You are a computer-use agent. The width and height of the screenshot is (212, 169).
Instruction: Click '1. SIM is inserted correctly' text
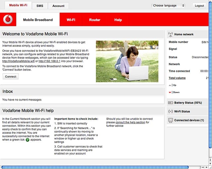click(x=71, y=123)
